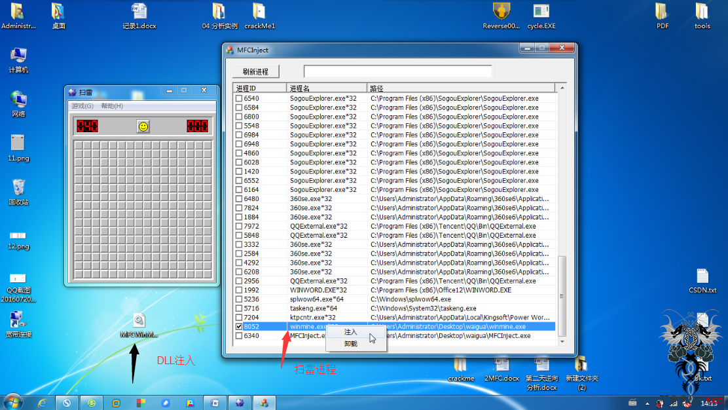
Task: Check the box for process 6540
Action: click(x=239, y=98)
